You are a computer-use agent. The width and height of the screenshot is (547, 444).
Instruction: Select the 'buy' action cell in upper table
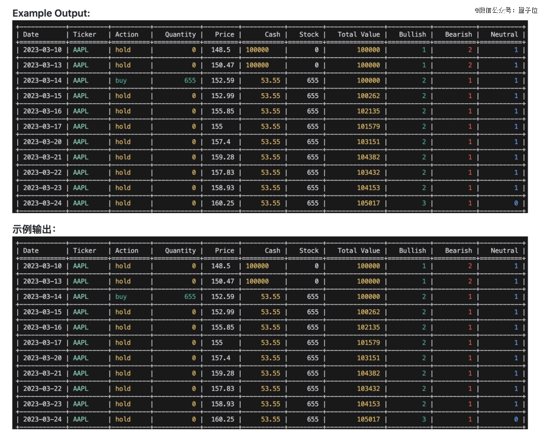(x=121, y=80)
